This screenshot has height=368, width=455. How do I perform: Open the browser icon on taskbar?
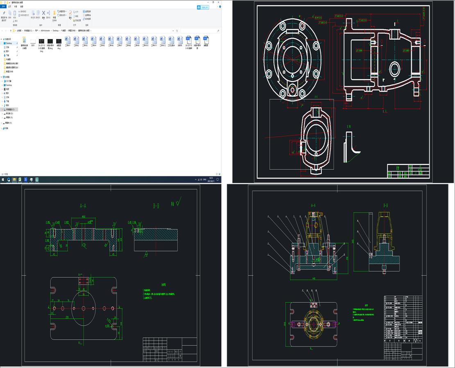click(9, 180)
